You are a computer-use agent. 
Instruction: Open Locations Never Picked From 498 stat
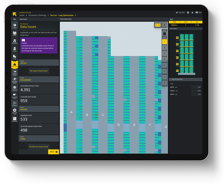pos(39,129)
